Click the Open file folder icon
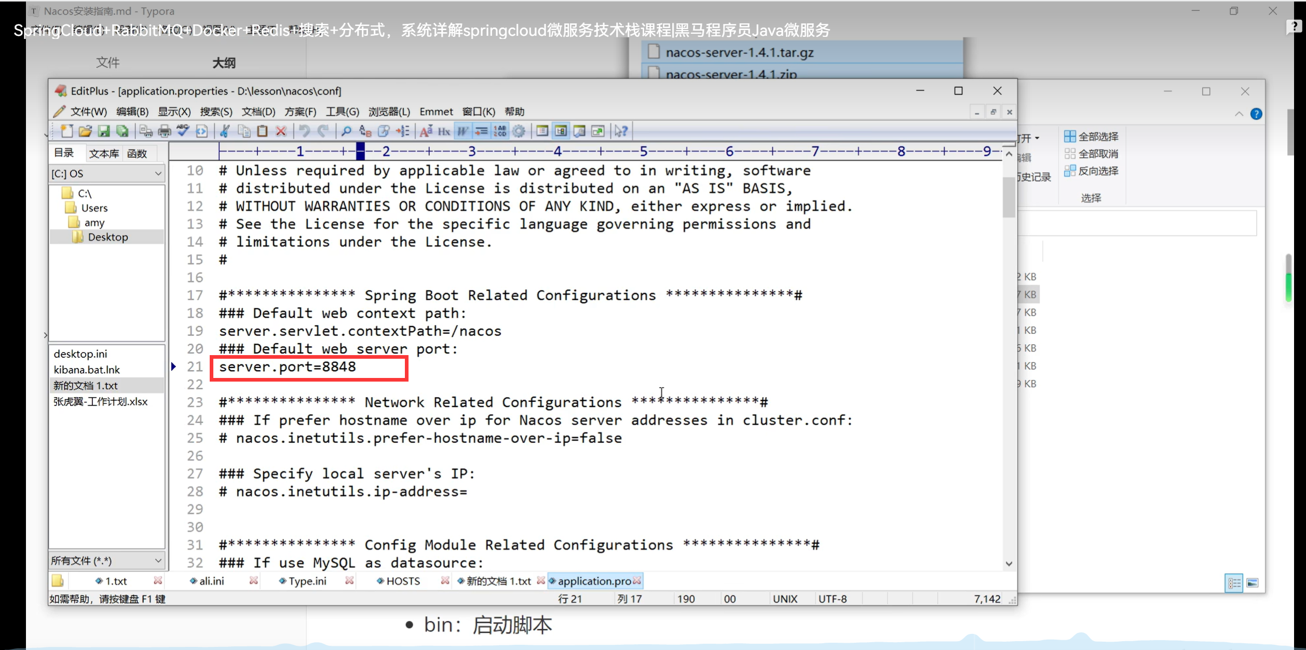The width and height of the screenshot is (1306, 650). tap(85, 131)
